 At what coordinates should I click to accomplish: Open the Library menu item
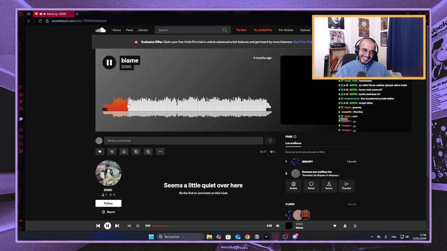[x=143, y=30]
